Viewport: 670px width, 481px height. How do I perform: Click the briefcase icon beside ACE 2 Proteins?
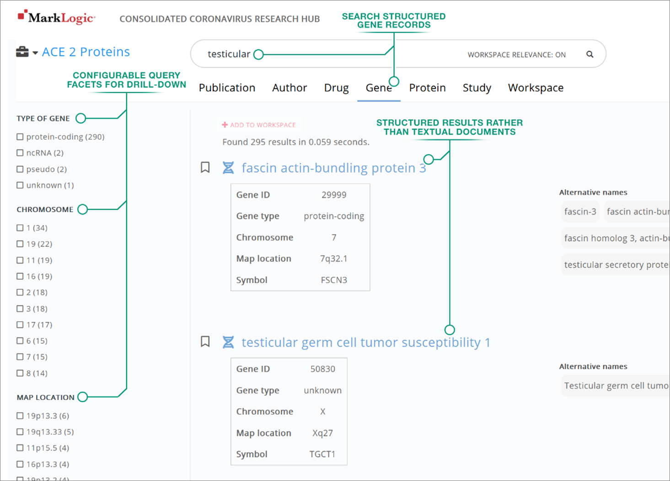click(x=22, y=52)
